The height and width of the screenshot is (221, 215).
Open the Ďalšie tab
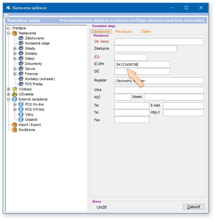[x=146, y=32]
